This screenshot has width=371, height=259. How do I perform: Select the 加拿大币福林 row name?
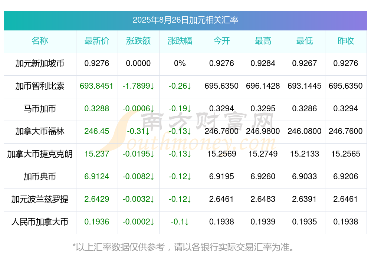(40, 131)
